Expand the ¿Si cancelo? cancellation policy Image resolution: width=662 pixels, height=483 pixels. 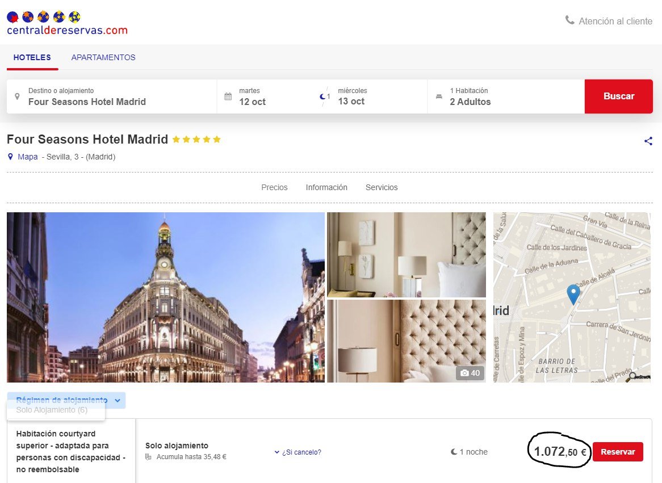pyautogui.click(x=298, y=452)
